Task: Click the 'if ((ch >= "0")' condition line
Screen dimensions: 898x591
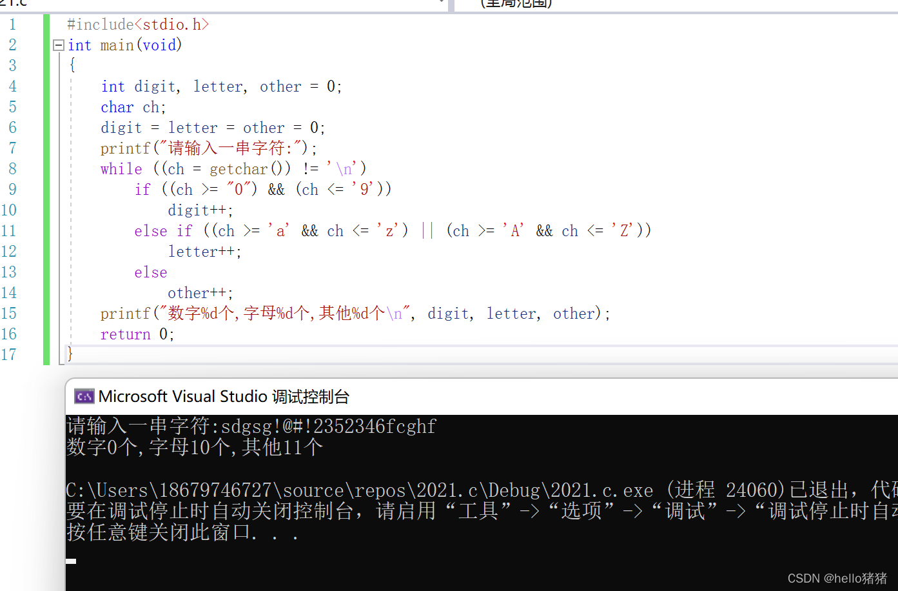Action: pyautogui.click(x=263, y=190)
